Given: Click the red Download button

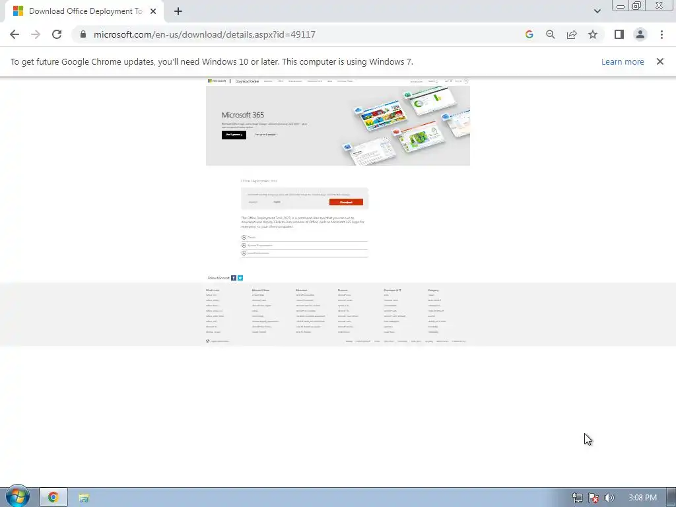Looking at the screenshot, I should 346,202.
